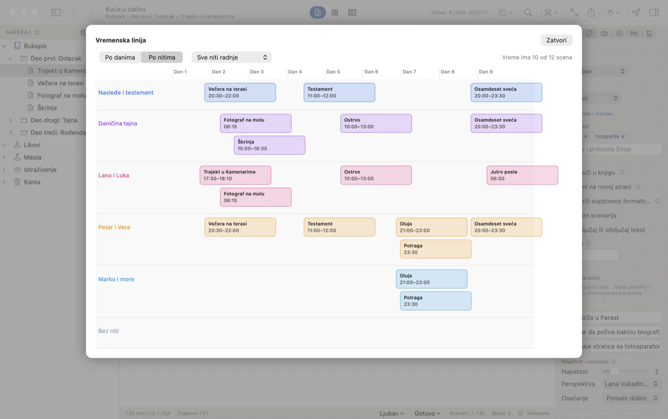668x419 pixels.
Task: Expand the Istraživanje group
Action: pyautogui.click(x=4, y=170)
